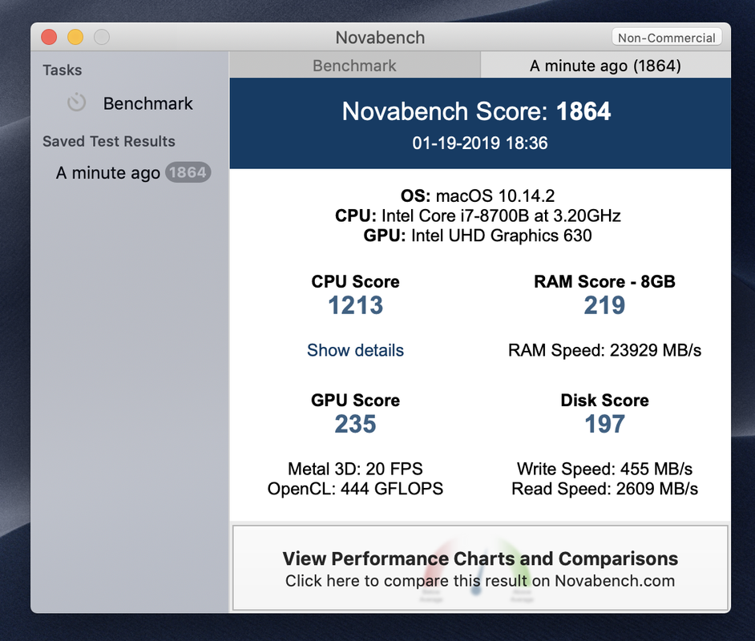Image resolution: width=755 pixels, height=641 pixels.
Task: Close the Novabench window with red button
Action: click(49, 37)
